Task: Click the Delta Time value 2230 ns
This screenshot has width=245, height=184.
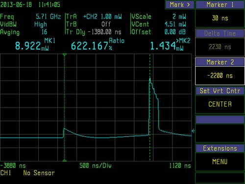Action: pos(220,47)
